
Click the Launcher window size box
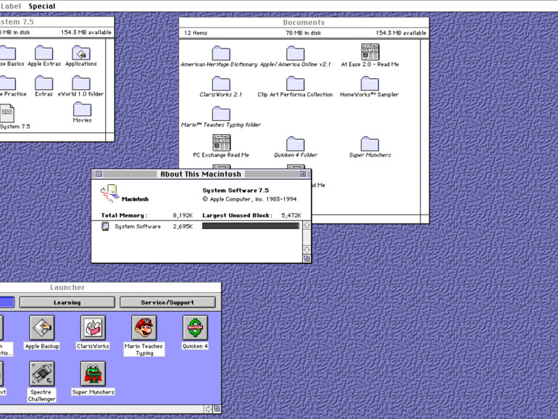pos(217,409)
